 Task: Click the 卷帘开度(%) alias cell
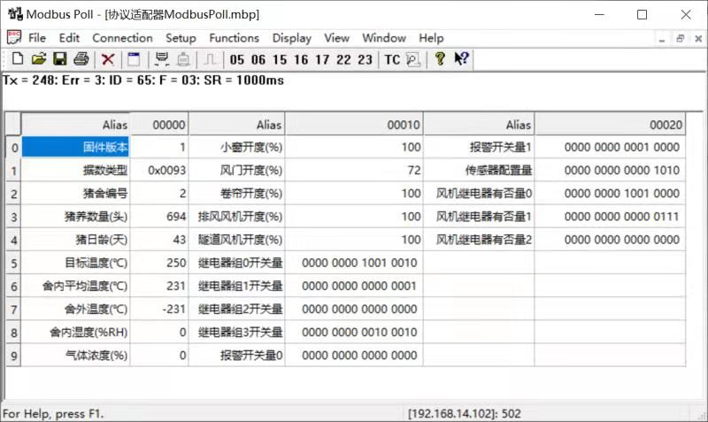pos(237,194)
